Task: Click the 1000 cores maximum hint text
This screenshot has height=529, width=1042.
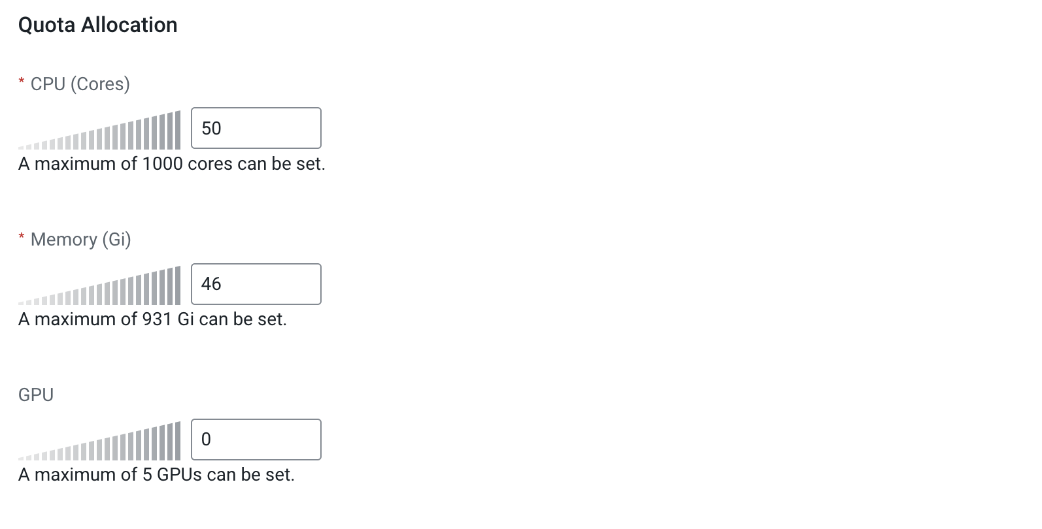Action: (x=171, y=163)
